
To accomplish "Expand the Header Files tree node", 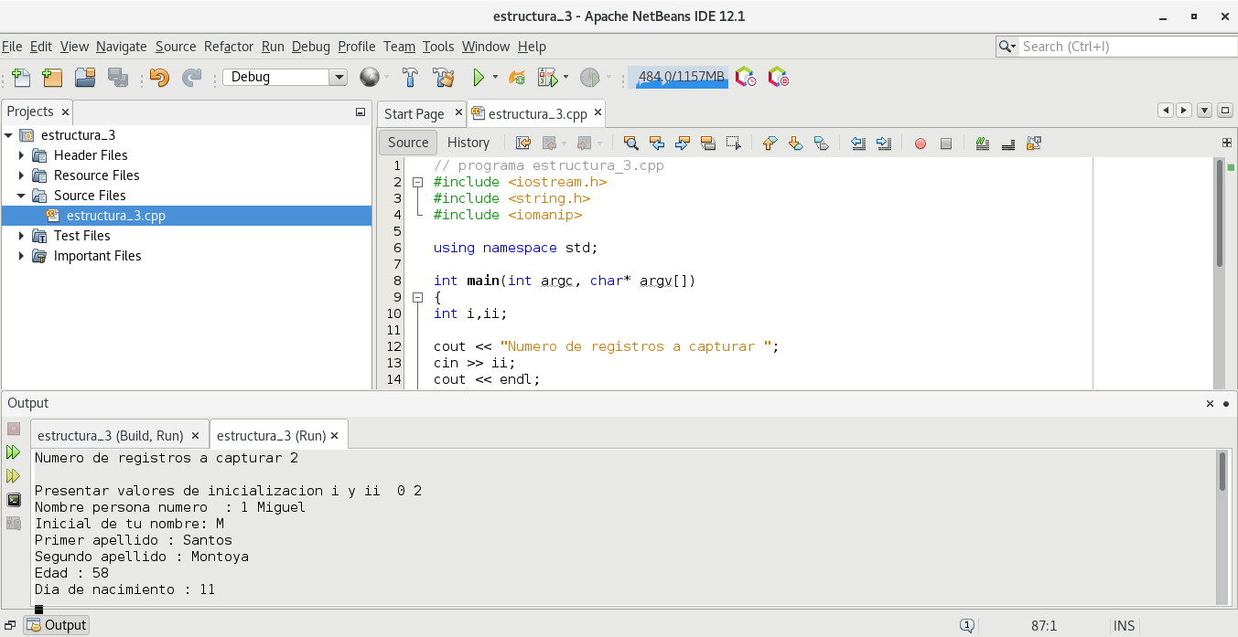I will [22, 155].
